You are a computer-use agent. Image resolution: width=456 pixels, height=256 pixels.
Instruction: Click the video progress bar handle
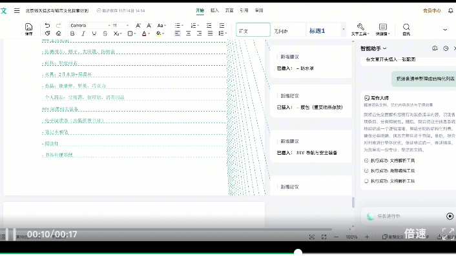(x=298, y=252)
